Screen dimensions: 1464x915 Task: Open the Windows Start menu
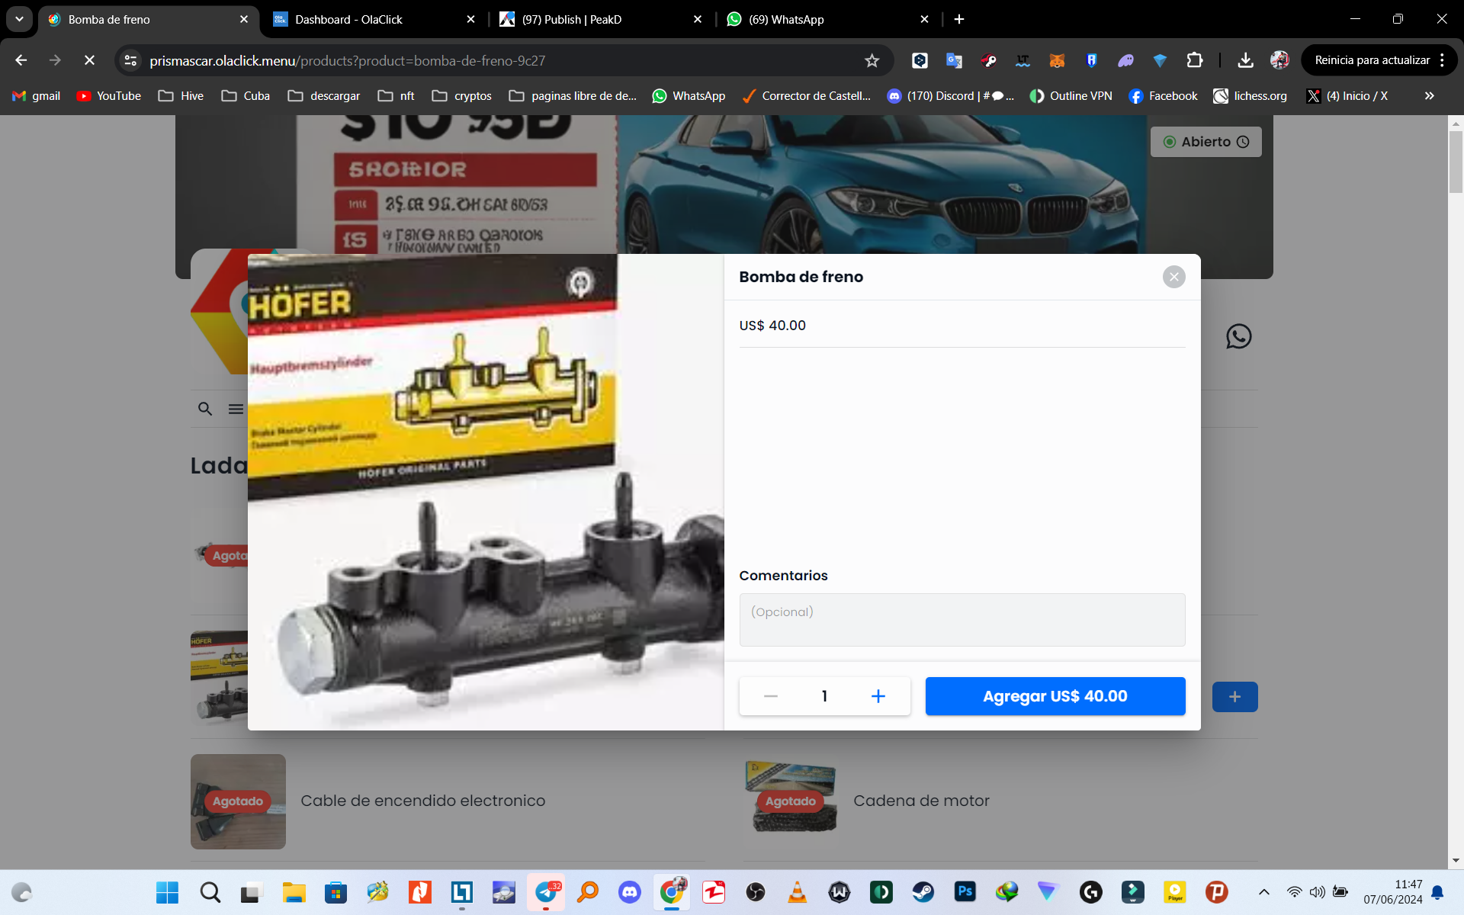167,892
